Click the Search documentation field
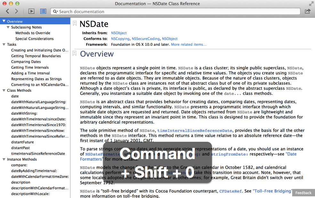315x198 pixels. point(175,11)
